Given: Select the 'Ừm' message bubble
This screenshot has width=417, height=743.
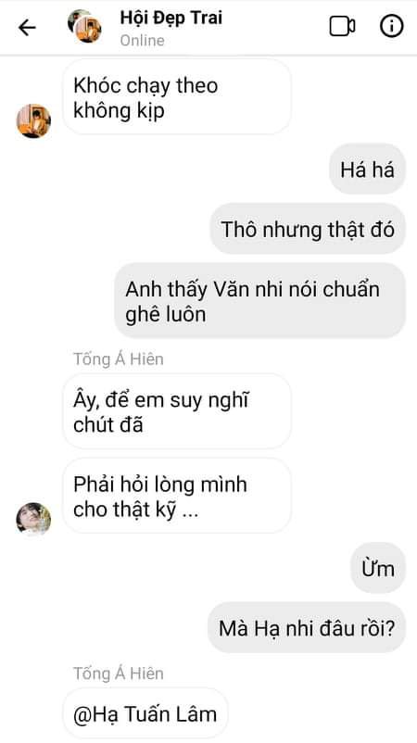Looking at the screenshot, I should pyautogui.click(x=378, y=568).
